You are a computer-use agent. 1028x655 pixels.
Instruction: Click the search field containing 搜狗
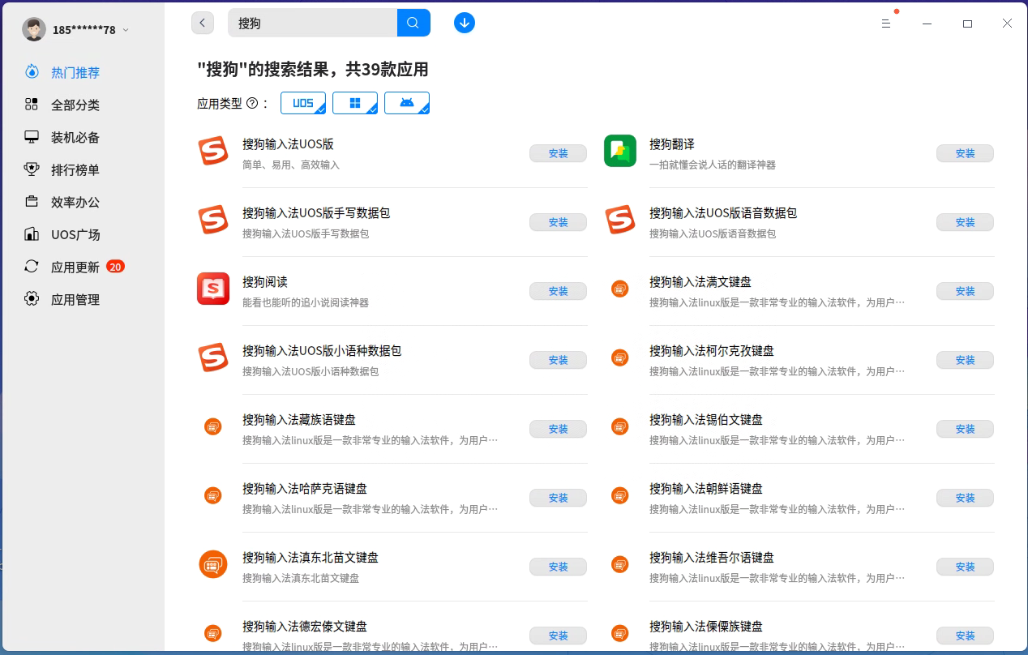point(313,23)
